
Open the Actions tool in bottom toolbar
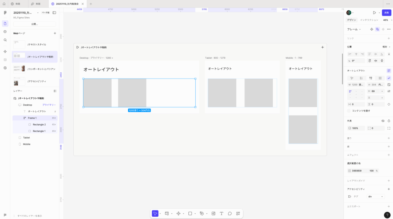pyautogui.click(x=238, y=213)
